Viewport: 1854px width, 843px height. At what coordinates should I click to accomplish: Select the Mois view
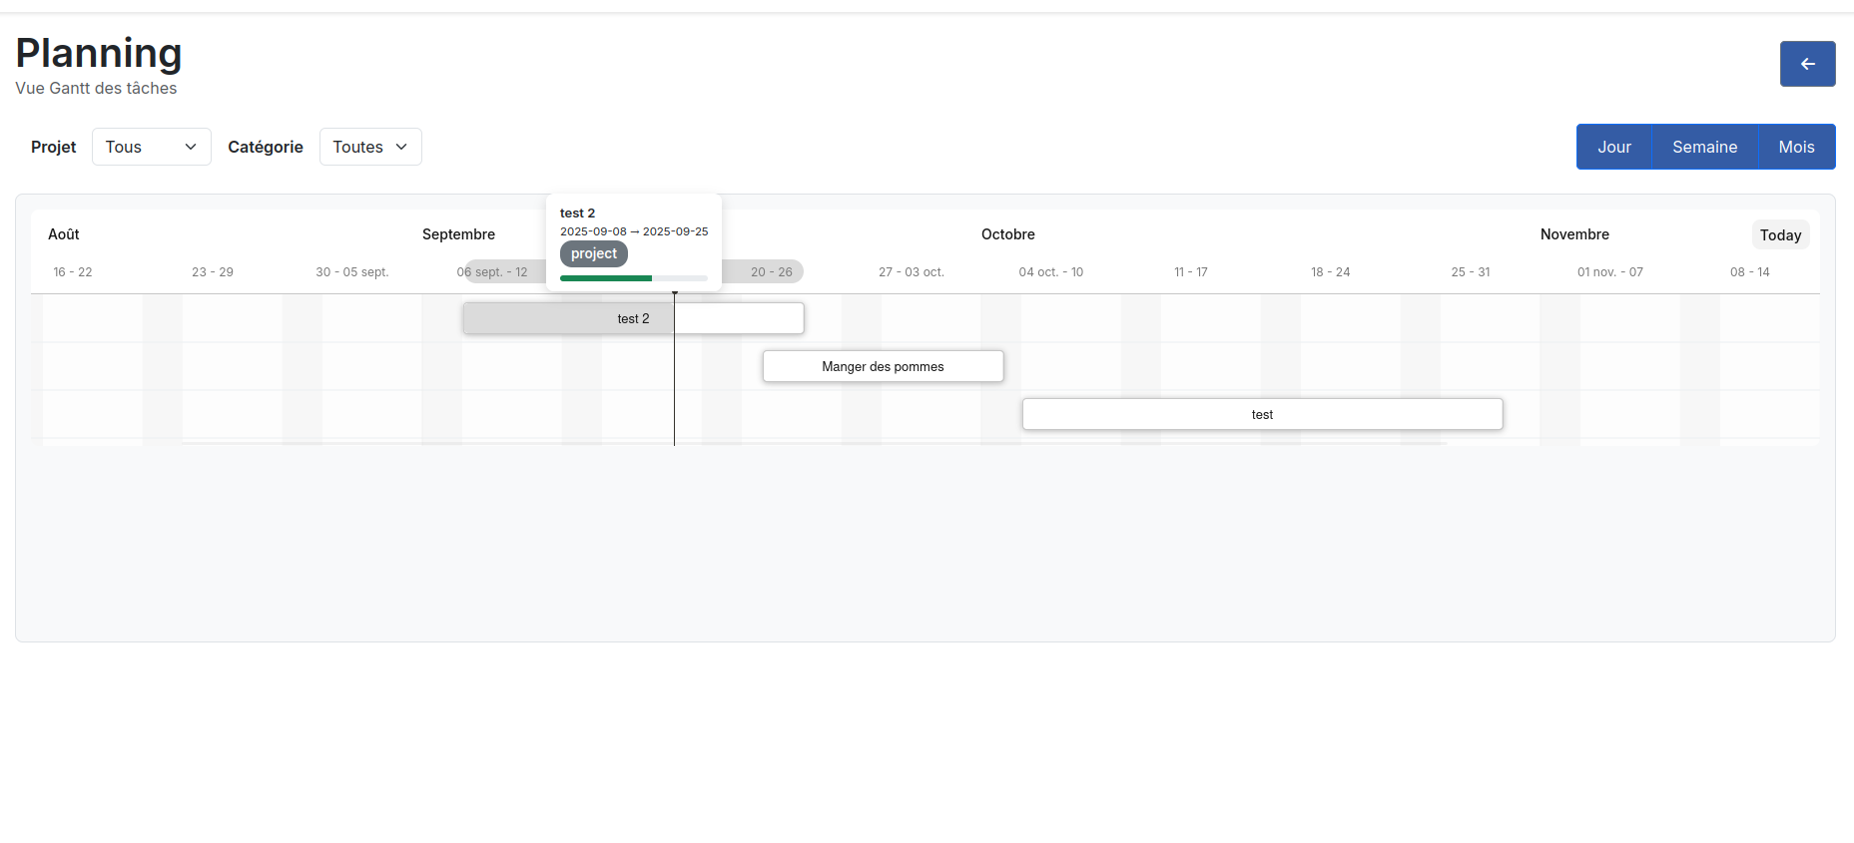[x=1796, y=147]
